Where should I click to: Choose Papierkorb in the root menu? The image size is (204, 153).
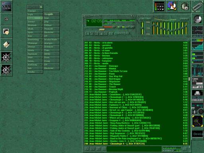point(35,54)
